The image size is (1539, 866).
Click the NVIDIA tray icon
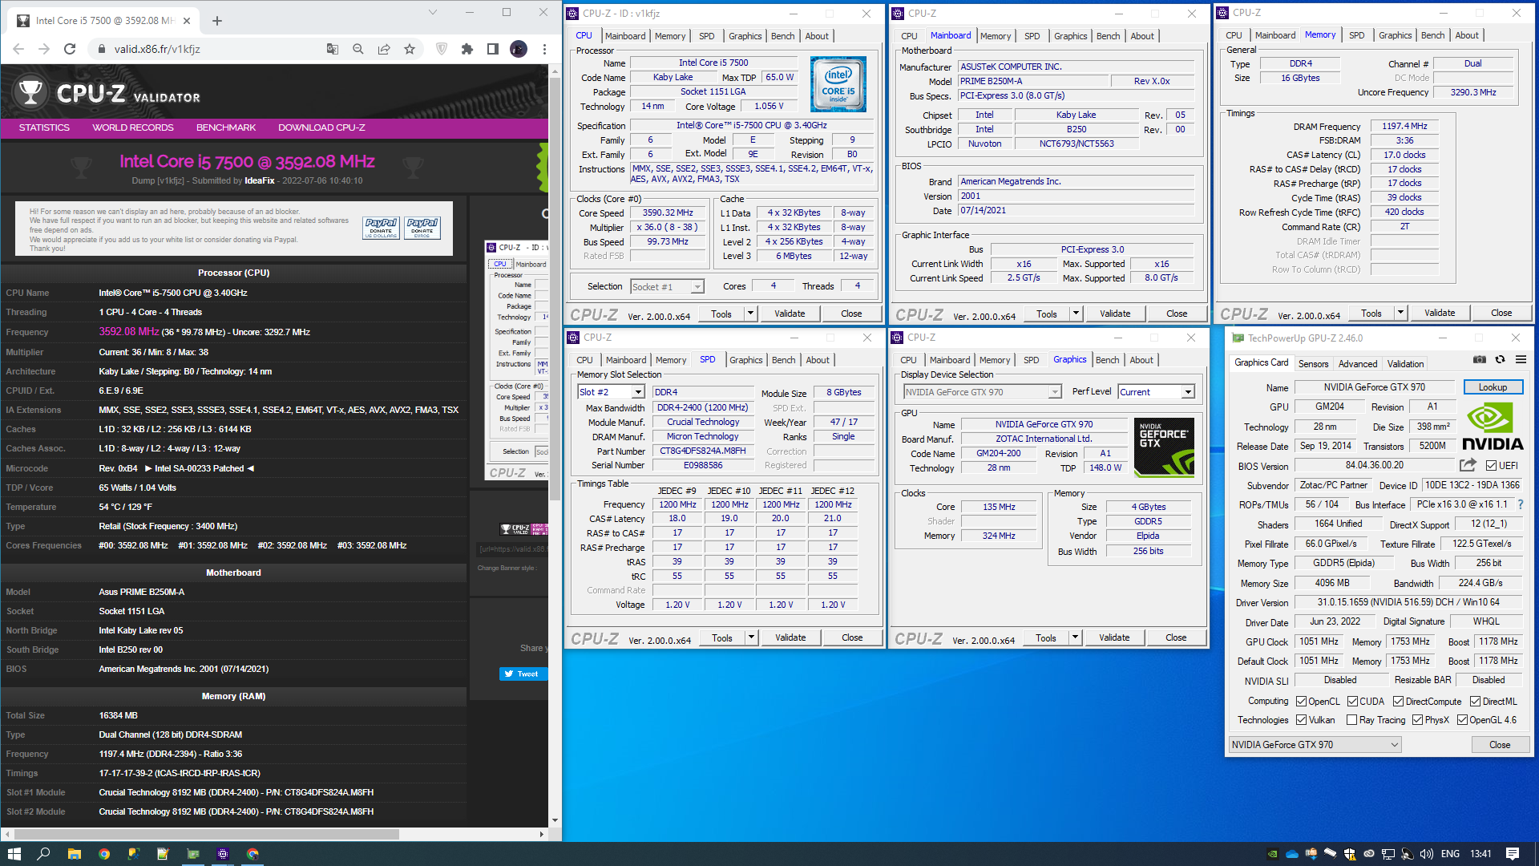coord(1272,854)
